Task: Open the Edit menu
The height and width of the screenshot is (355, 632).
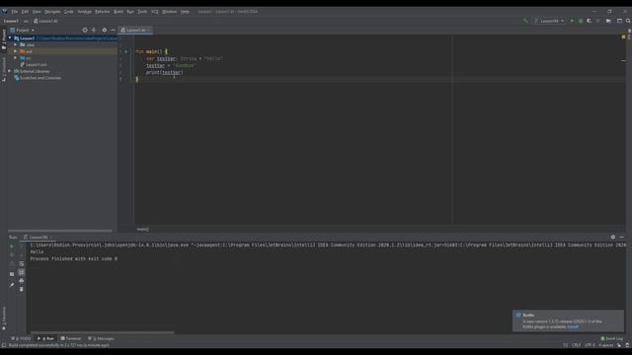Action: 25,12
